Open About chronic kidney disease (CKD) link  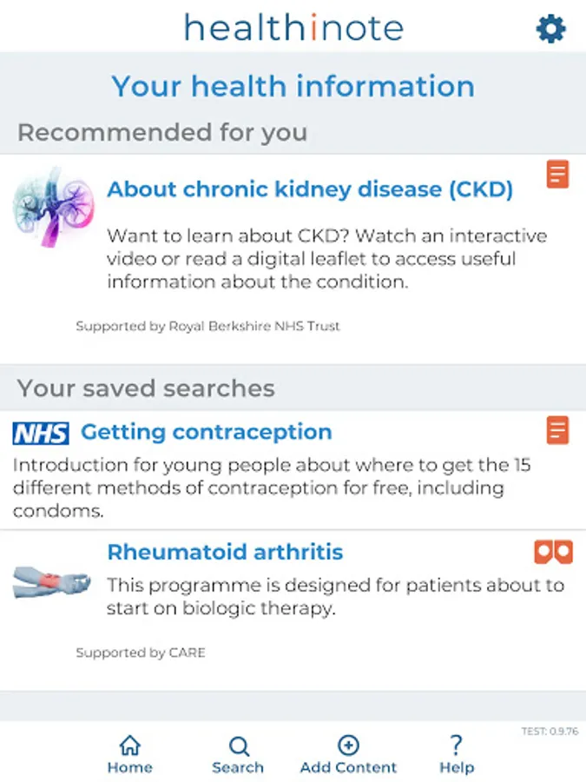coord(310,189)
